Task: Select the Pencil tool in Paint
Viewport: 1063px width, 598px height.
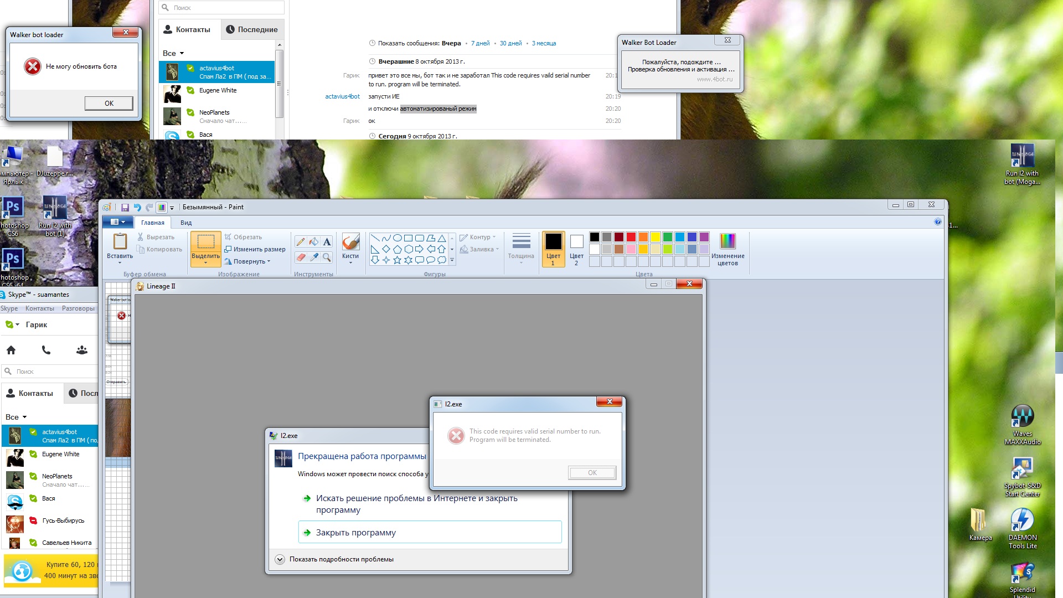Action: (301, 241)
